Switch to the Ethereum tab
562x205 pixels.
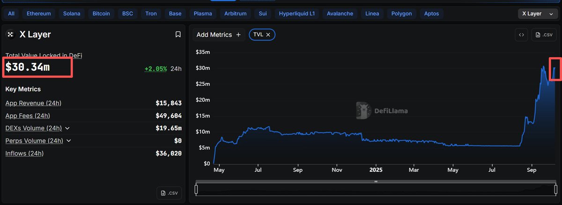[x=39, y=14]
